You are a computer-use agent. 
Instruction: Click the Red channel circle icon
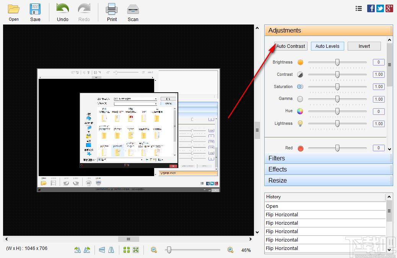coord(301,148)
